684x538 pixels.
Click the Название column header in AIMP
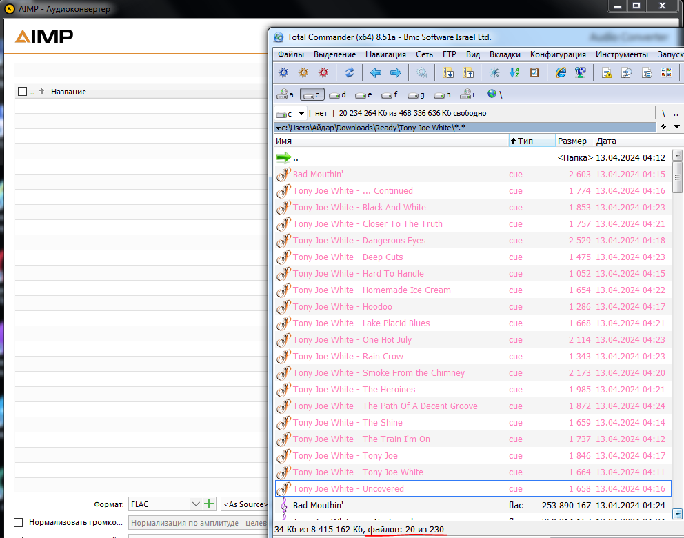pos(157,92)
